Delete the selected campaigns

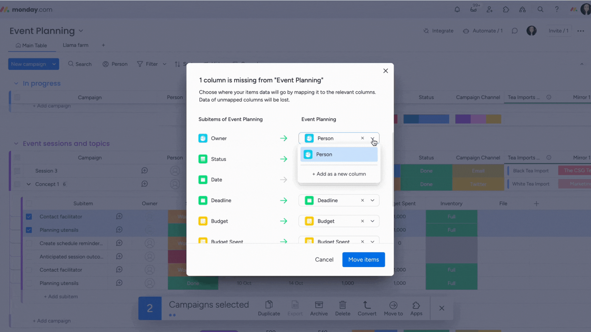[x=343, y=308]
